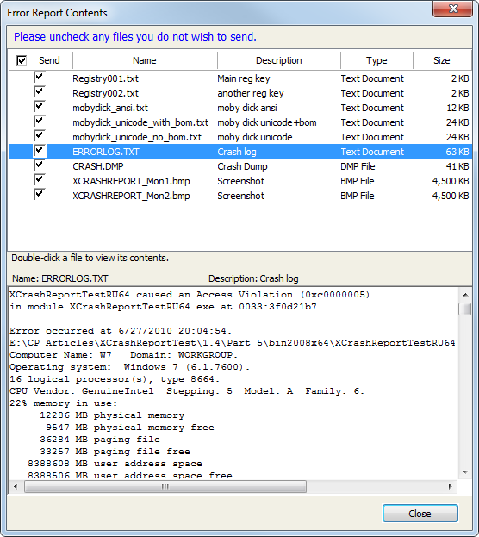
Task: Select the XCRASHREPORT_Mon2.bmp file name
Action: click(x=131, y=197)
